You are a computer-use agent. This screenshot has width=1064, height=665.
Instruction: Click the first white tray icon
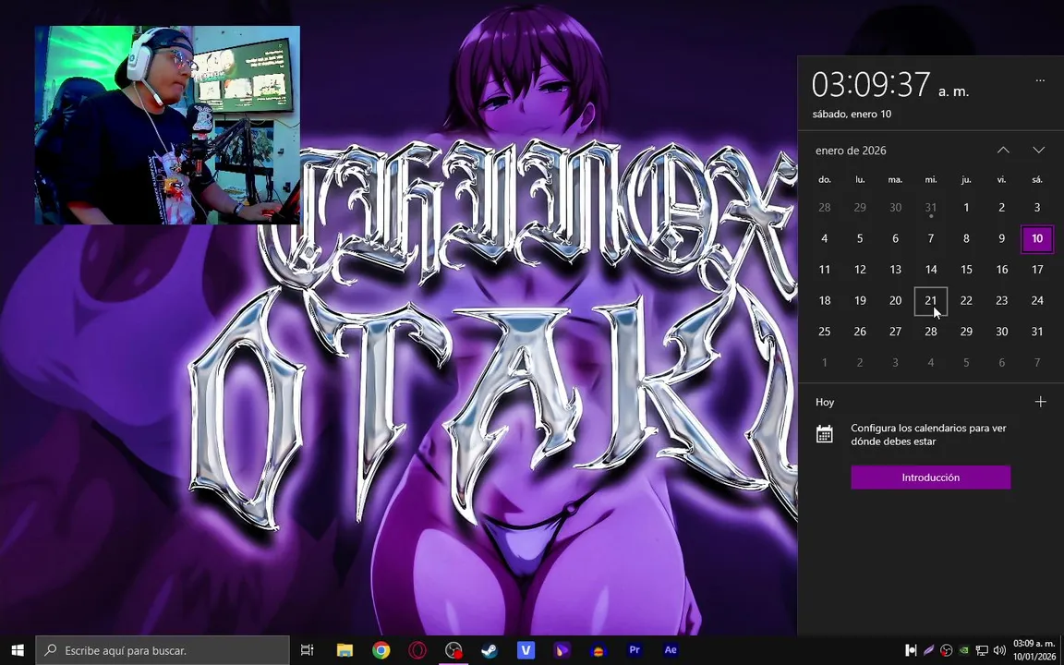[912, 650]
